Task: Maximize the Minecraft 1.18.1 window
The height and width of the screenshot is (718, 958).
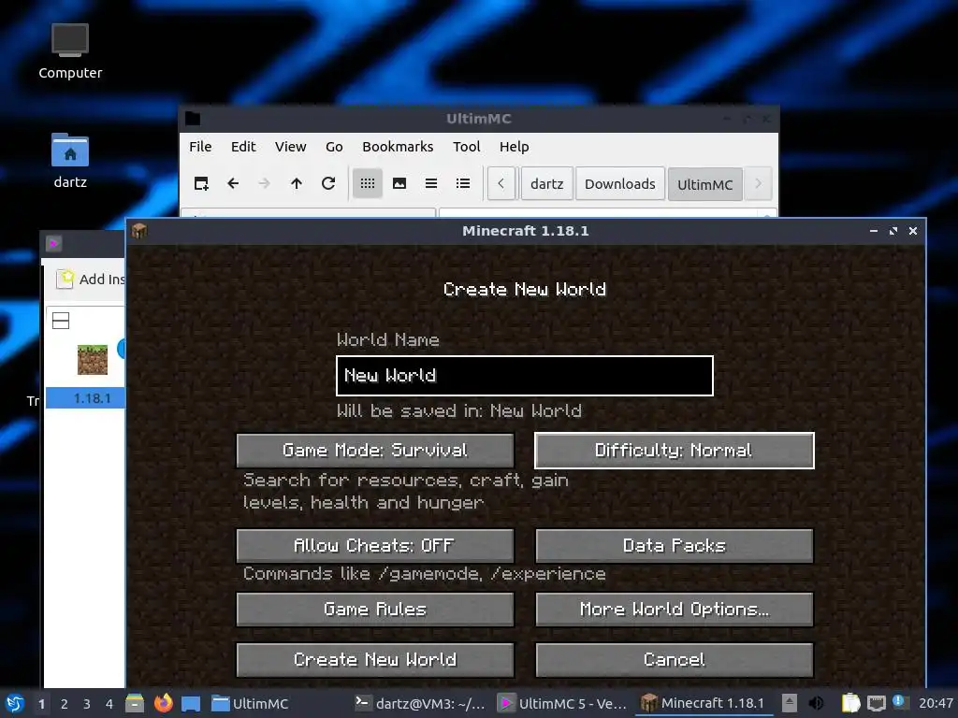Action: 893,231
